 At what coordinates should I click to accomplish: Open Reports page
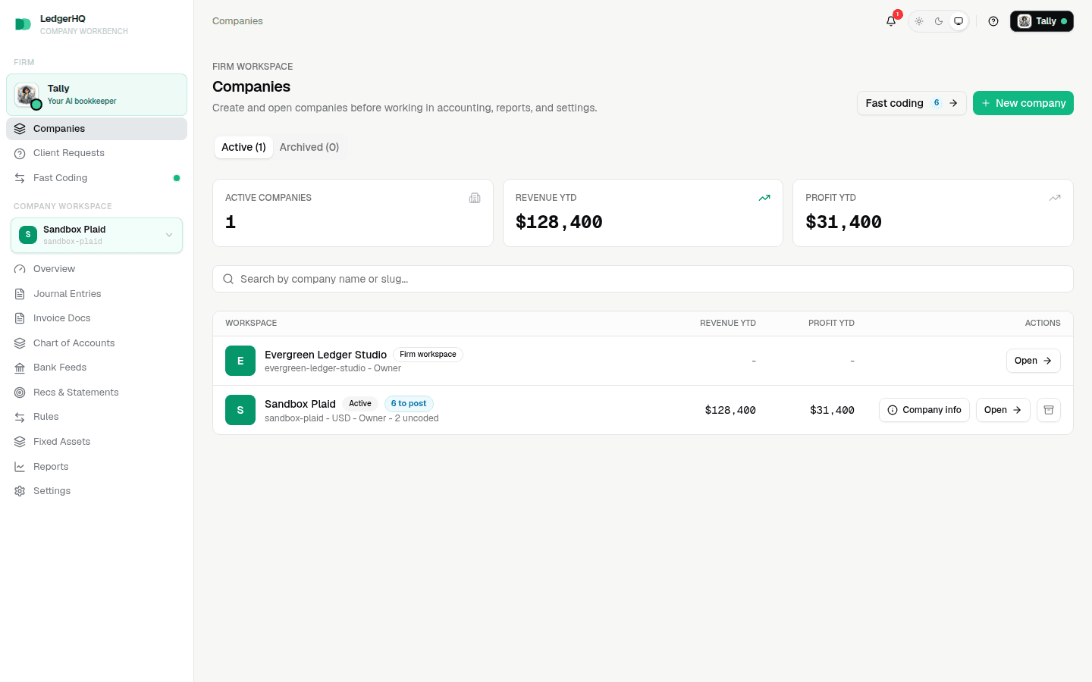[x=96, y=467]
